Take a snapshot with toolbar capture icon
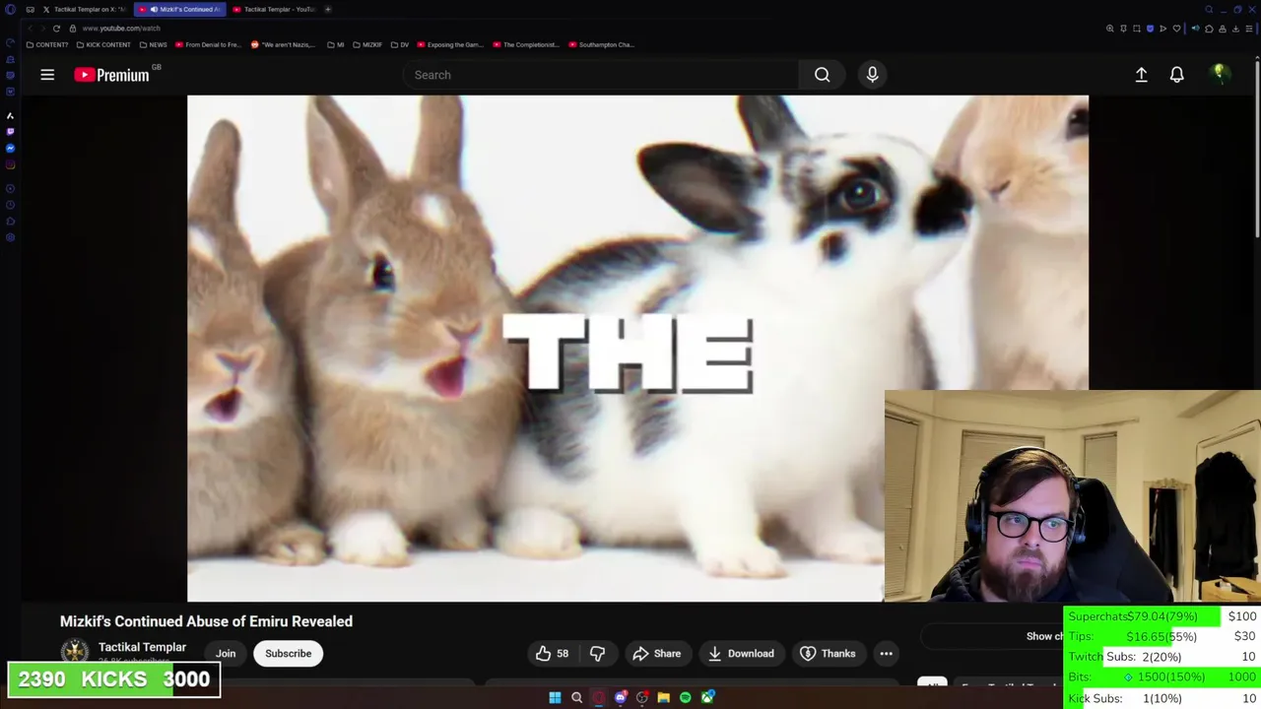Viewport: 1261px width, 709px height. 1137,29
